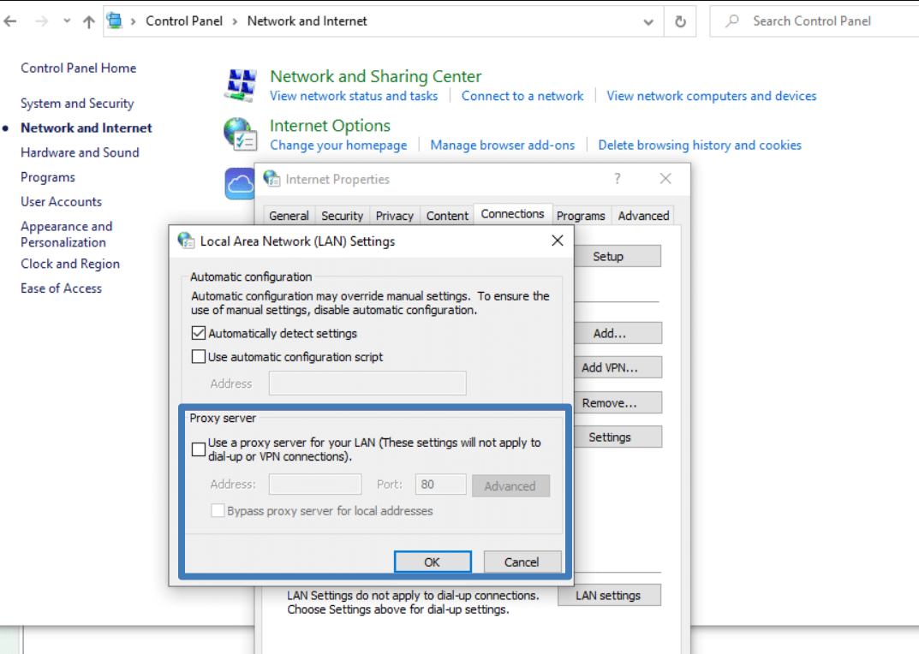This screenshot has height=654, width=919.
Task: Click the up arrow to parent folder
Action: point(89,22)
